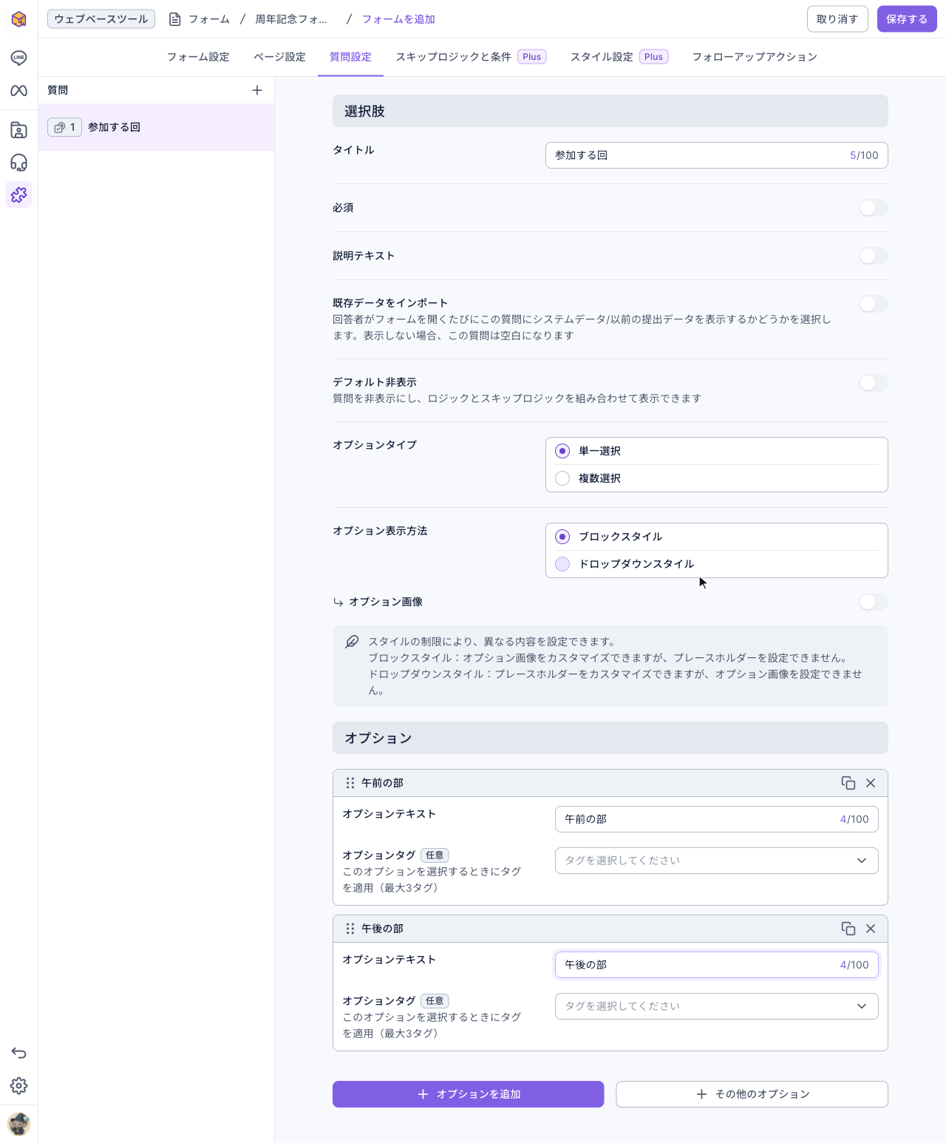946x1143 pixels.
Task: Select the 複数選択 radio option
Action: (x=562, y=478)
